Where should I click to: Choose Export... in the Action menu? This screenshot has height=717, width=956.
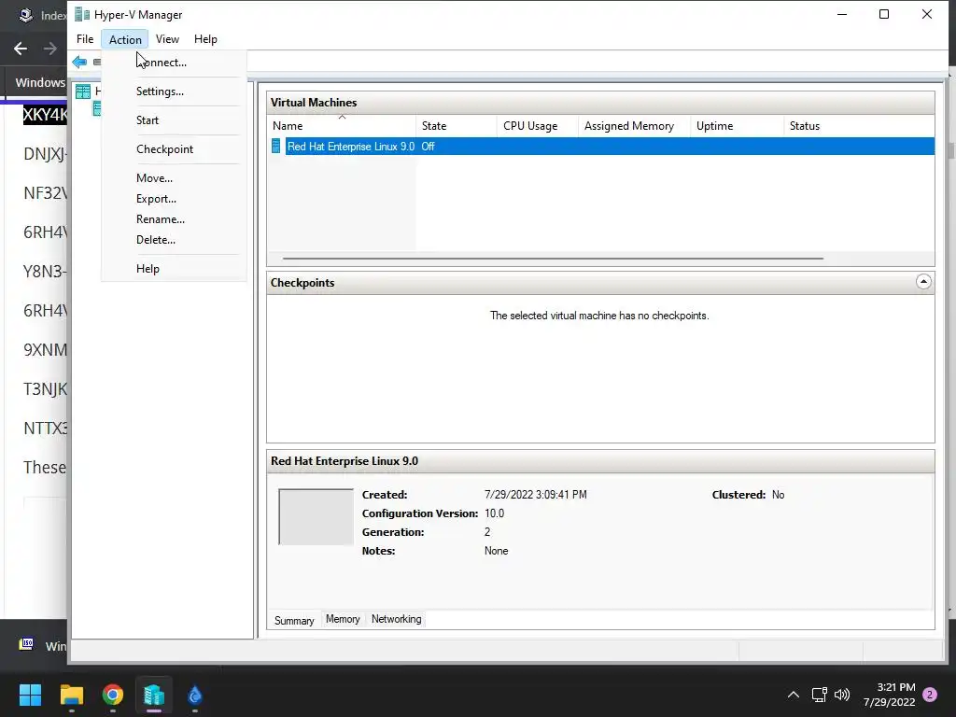pos(174,199)
